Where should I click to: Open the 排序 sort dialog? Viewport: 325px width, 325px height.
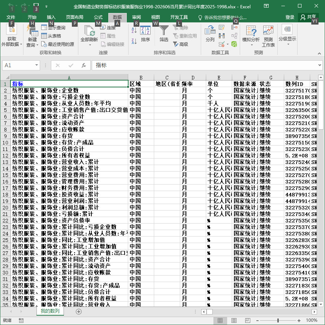point(145,34)
